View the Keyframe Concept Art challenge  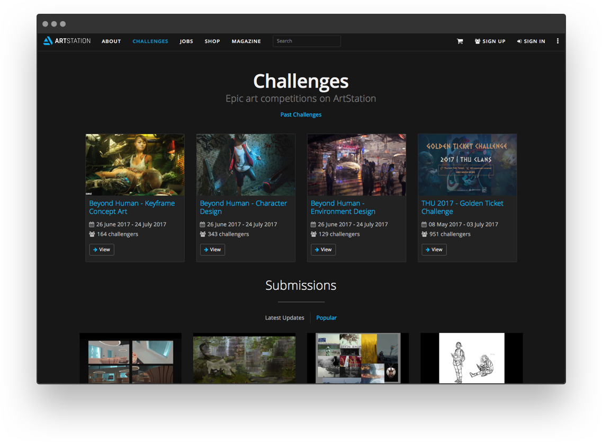pyautogui.click(x=102, y=250)
